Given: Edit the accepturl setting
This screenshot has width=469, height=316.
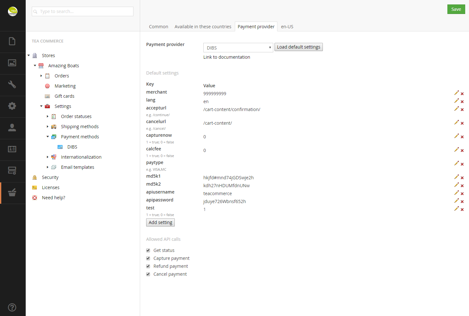Looking at the screenshot, I should pos(456,109).
